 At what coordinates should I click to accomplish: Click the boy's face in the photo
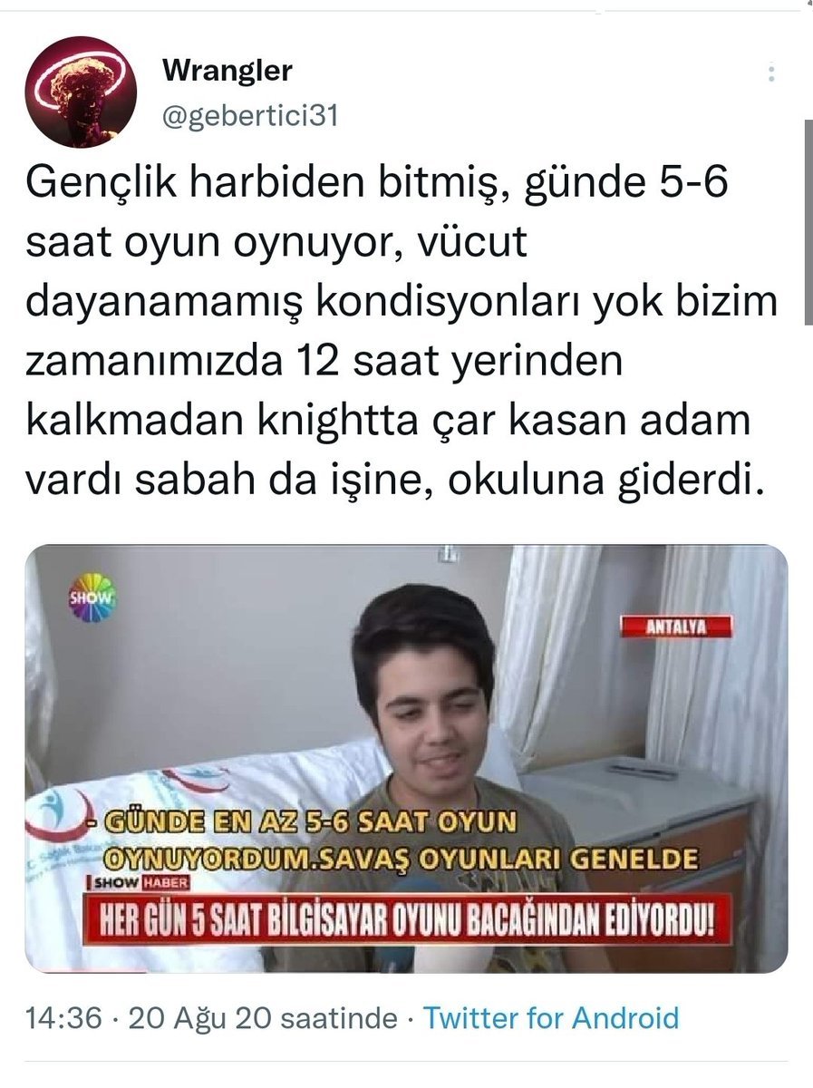click(x=433, y=716)
